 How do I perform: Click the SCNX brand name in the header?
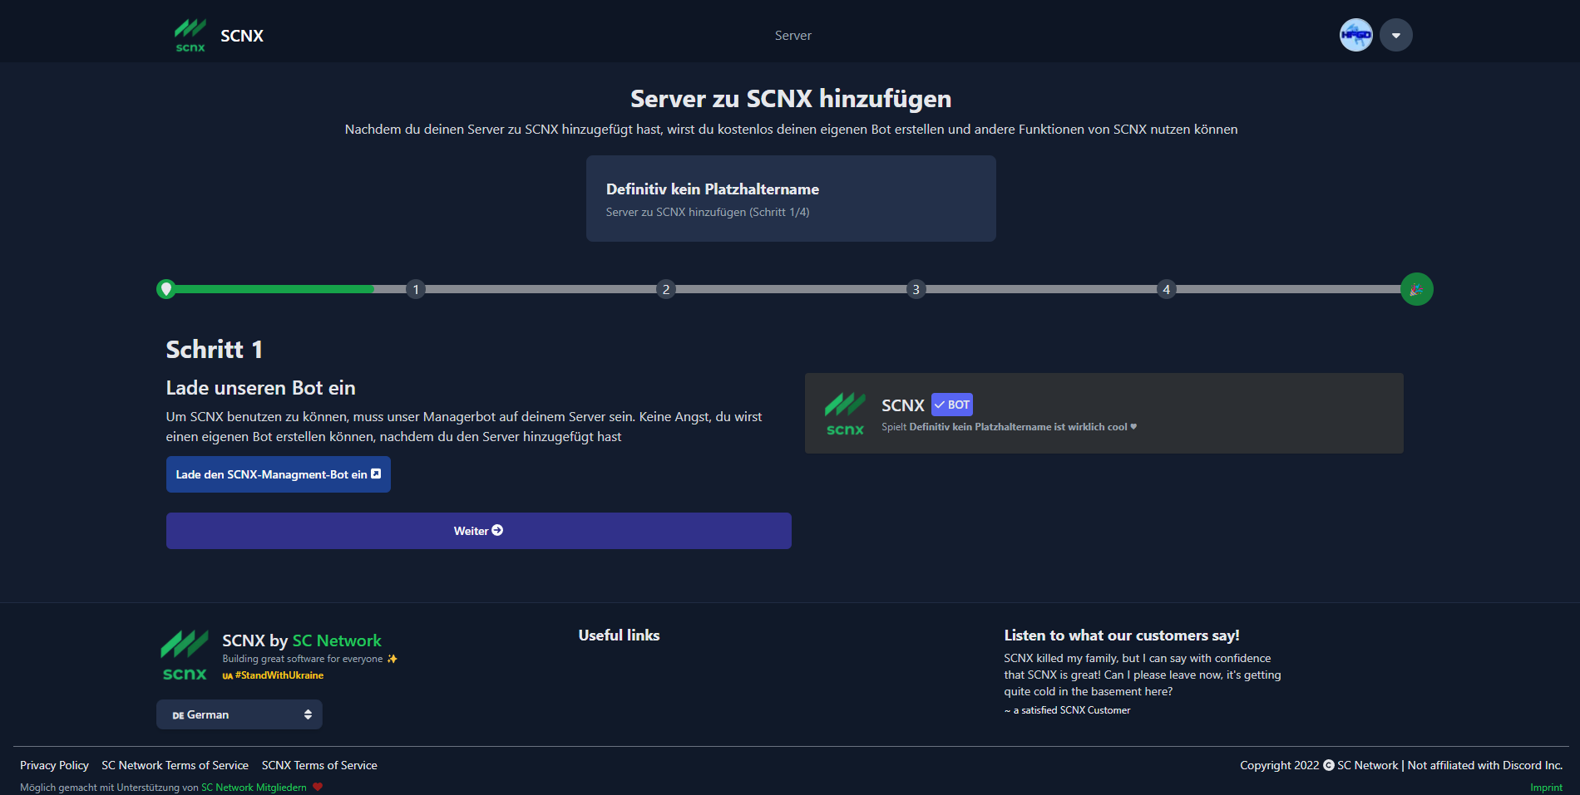242,36
